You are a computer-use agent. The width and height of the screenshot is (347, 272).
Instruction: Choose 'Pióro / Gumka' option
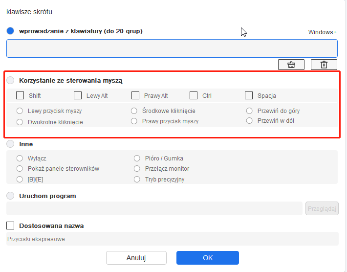point(137,159)
